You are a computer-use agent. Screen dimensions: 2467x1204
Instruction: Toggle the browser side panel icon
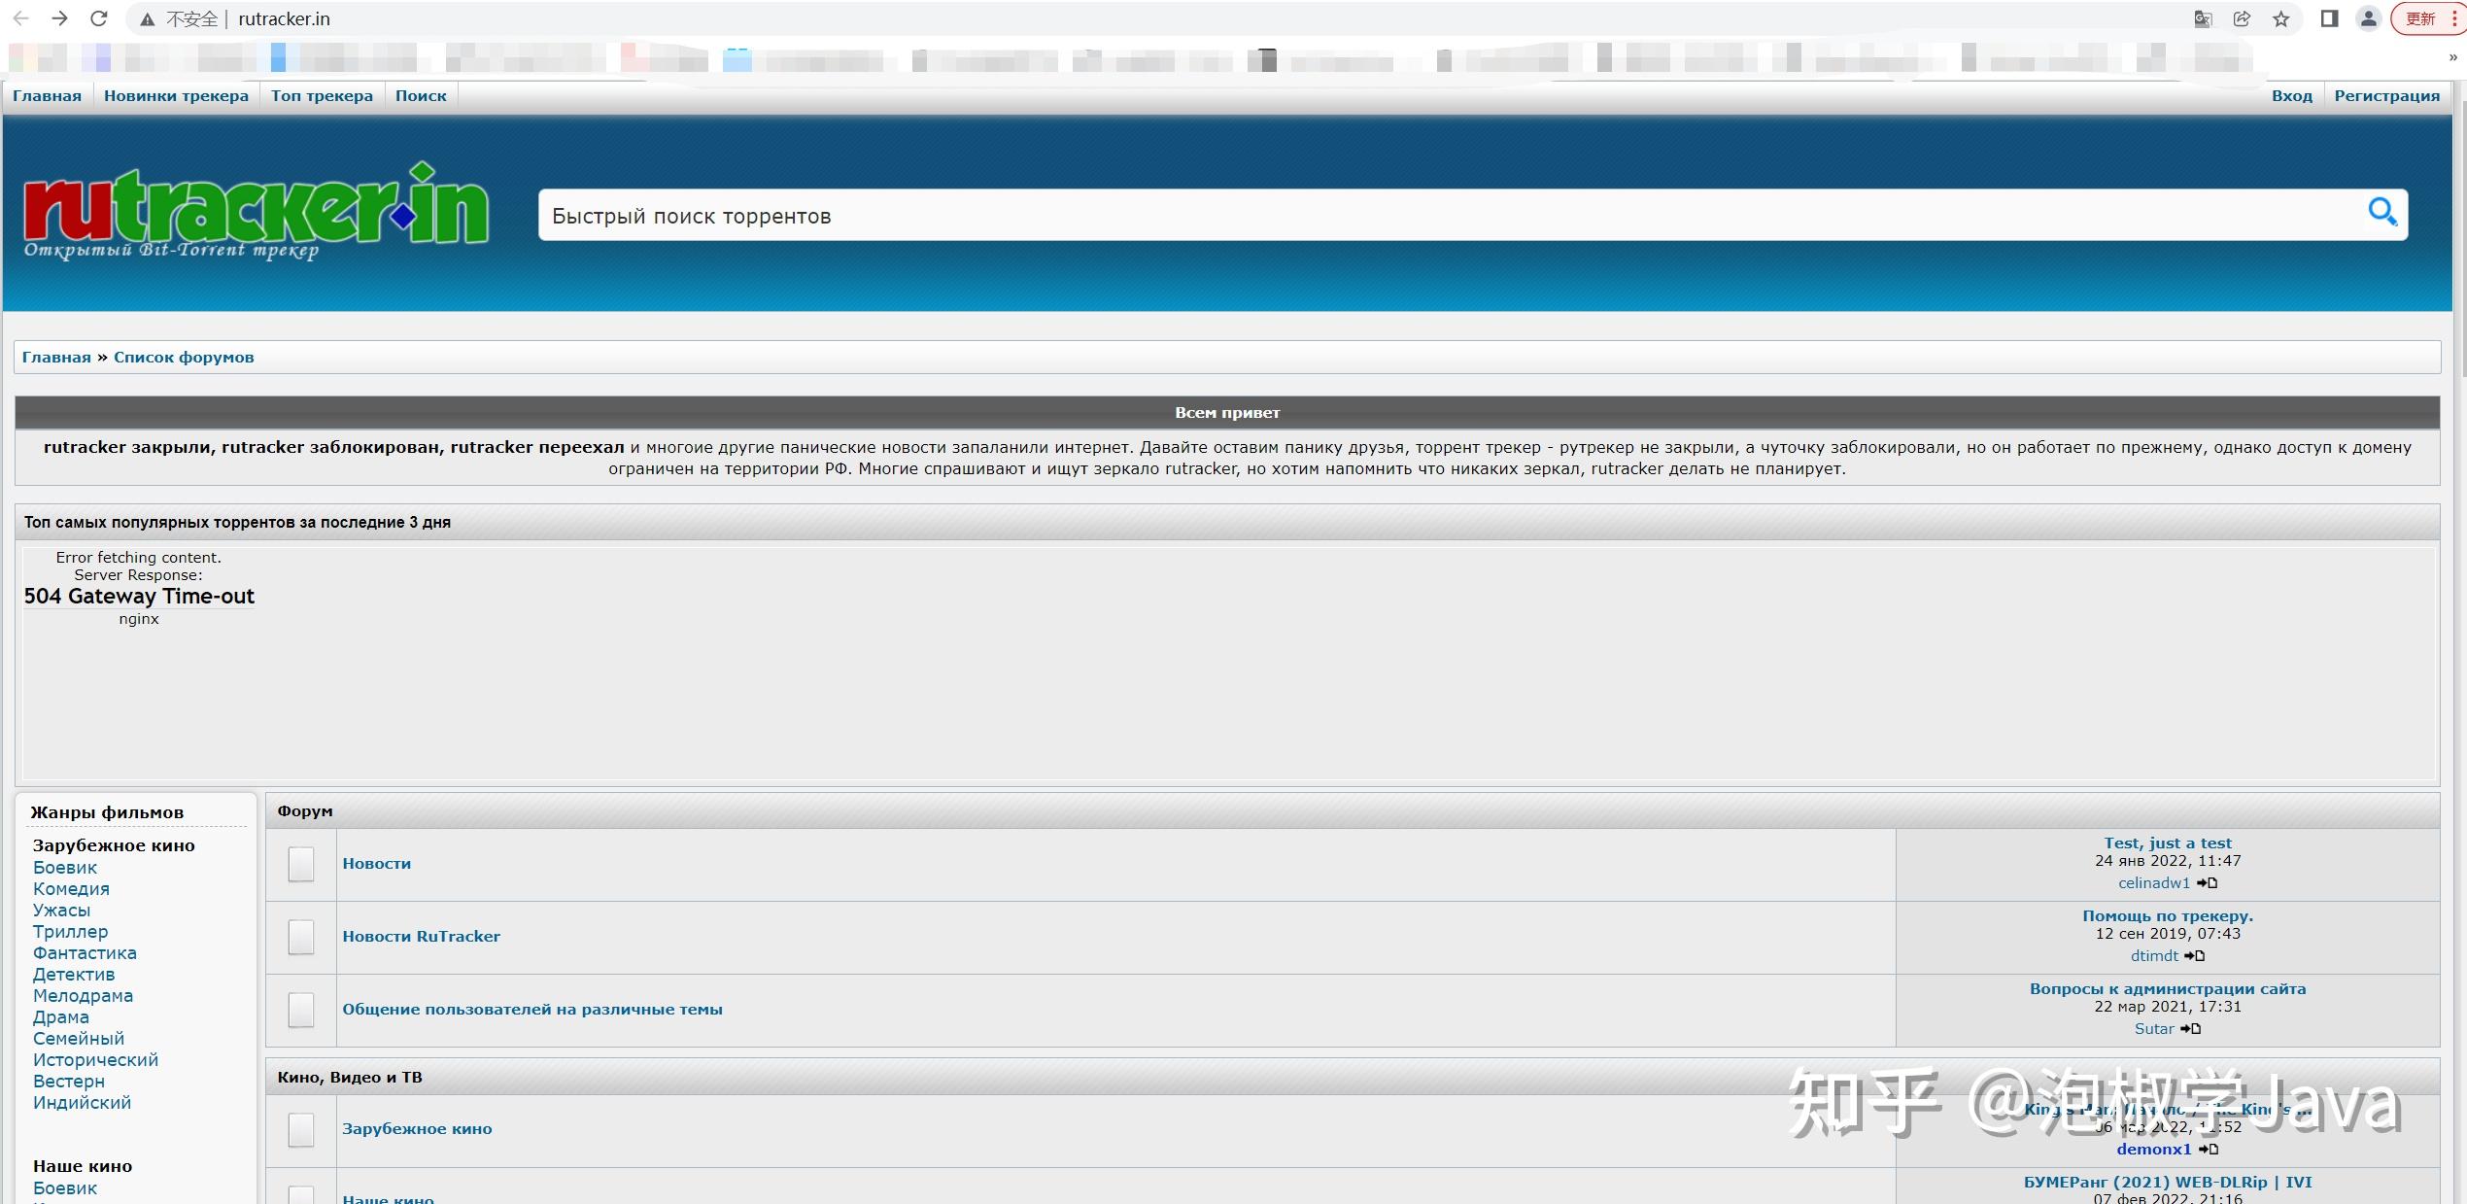(2329, 18)
